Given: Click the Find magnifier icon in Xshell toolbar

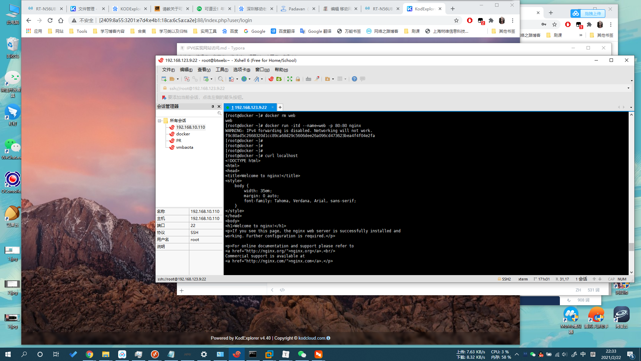Looking at the screenshot, I should [221, 79].
